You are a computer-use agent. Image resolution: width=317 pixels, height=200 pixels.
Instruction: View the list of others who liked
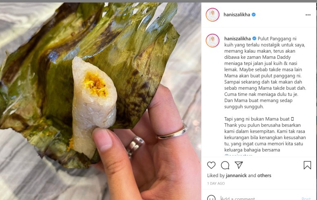[264, 176]
